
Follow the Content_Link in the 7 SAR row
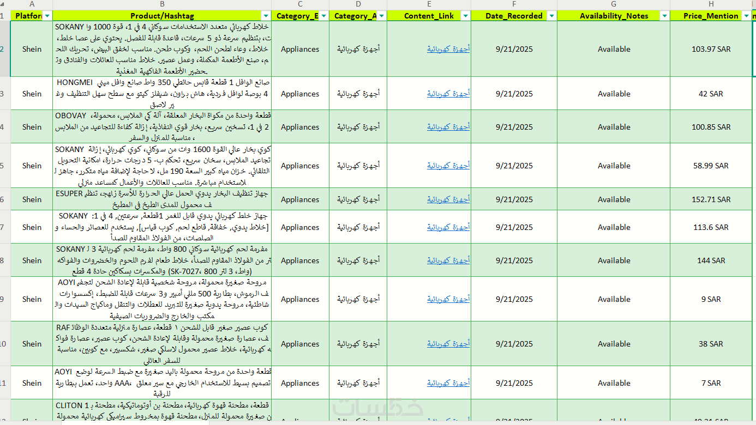448,383
